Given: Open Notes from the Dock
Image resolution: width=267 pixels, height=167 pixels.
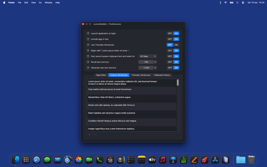Looking at the screenshot, I should coord(141,160).
